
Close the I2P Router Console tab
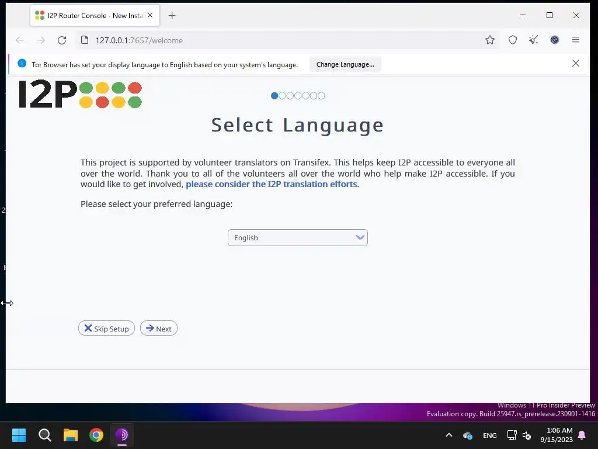pyautogui.click(x=150, y=15)
